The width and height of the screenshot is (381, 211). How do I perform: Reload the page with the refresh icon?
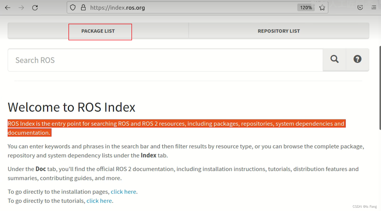35,8
